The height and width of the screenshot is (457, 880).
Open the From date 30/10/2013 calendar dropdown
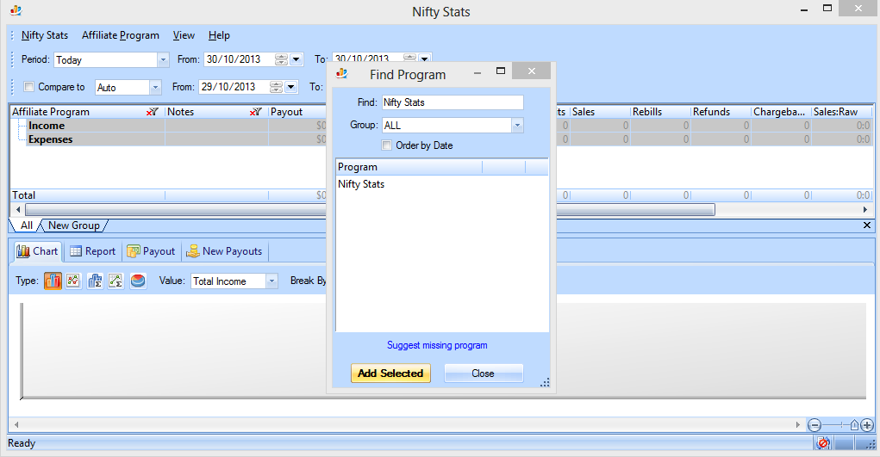click(x=296, y=59)
